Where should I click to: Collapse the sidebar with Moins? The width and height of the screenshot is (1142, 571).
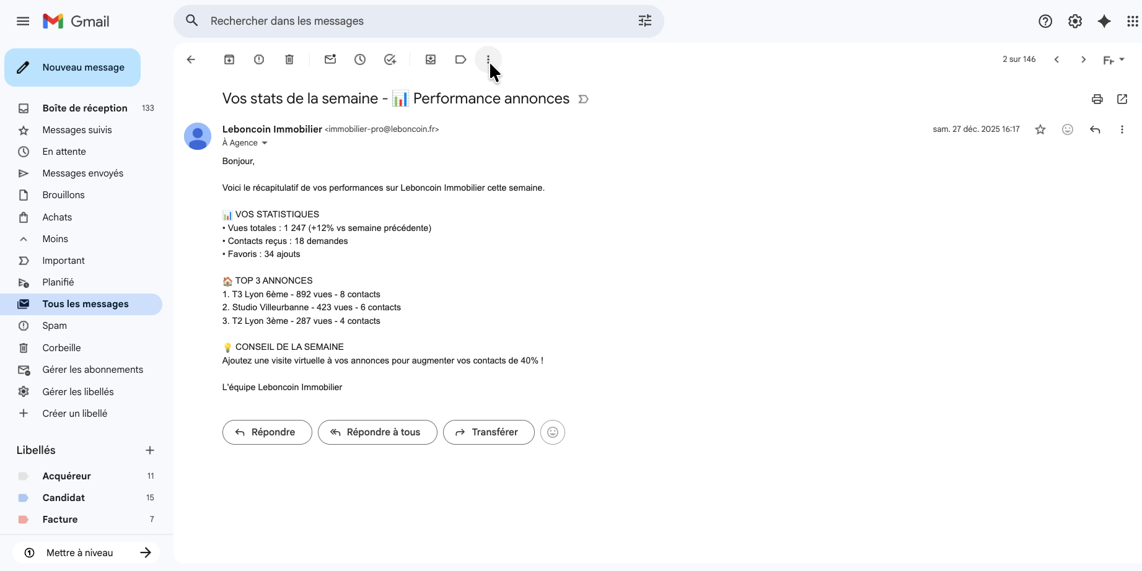55,239
